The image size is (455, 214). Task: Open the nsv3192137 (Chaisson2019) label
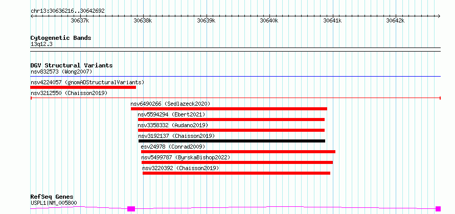point(176,136)
